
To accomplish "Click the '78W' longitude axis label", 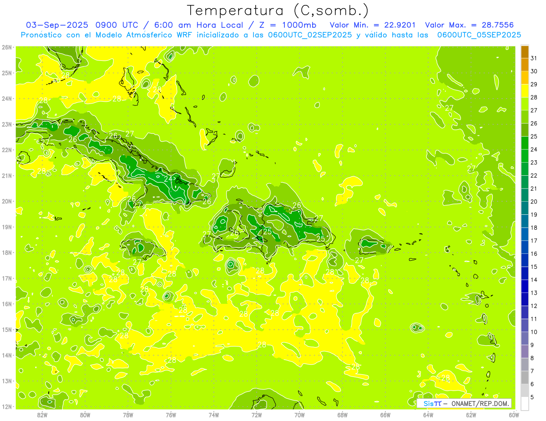I will 128,414.
